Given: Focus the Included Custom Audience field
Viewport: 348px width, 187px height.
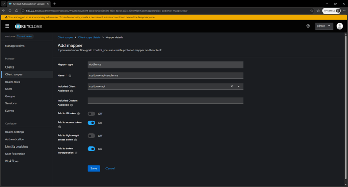Looking at the screenshot, I should coord(165,101).
